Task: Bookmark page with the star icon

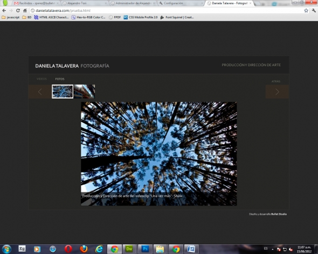Action: point(306,11)
